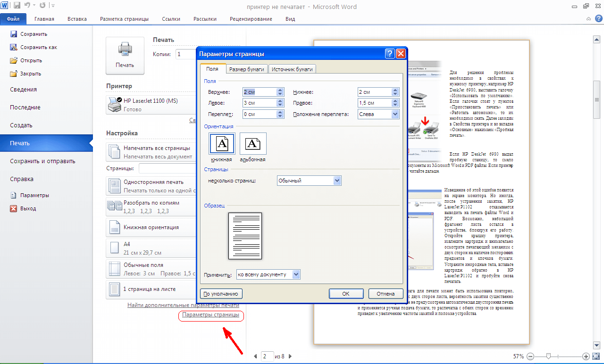
Task: Open the Разметка страницы ribbon tab
Action: [124, 19]
